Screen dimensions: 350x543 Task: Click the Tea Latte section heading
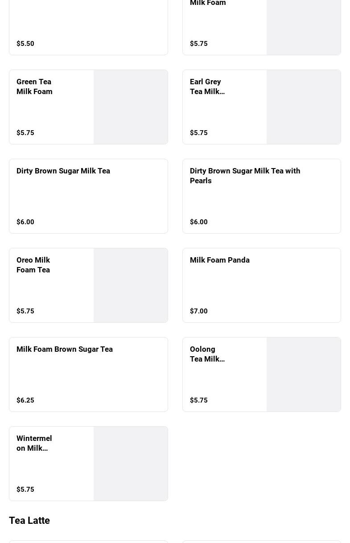coord(29,520)
